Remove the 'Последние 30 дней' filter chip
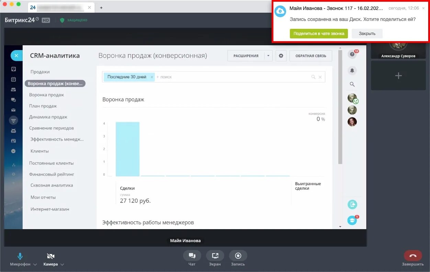 tap(152, 77)
